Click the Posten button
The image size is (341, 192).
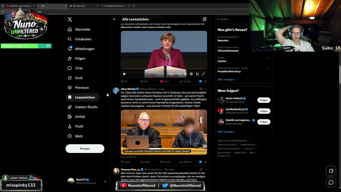click(x=85, y=149)
